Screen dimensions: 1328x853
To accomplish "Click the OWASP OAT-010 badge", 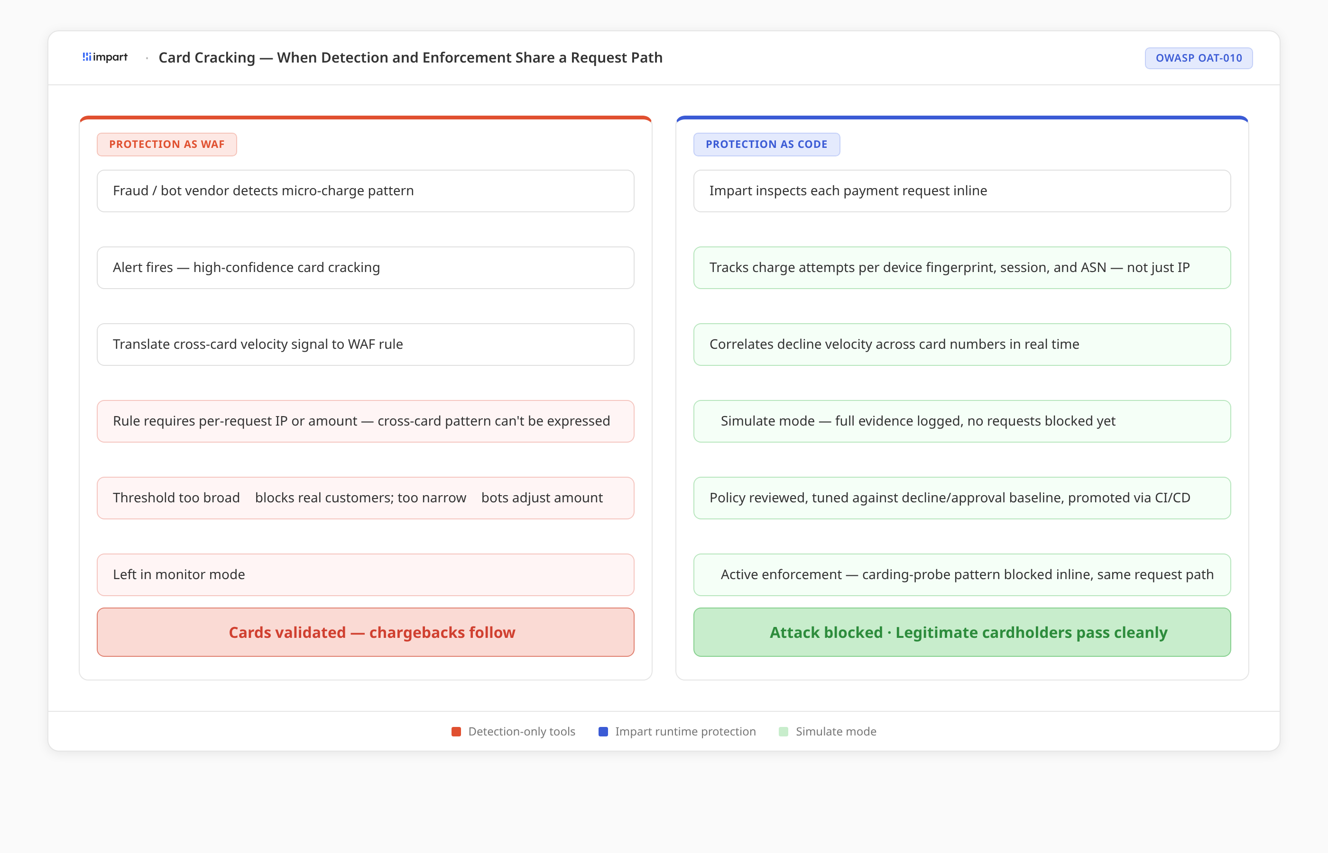I will click(x=1198, y=58).
